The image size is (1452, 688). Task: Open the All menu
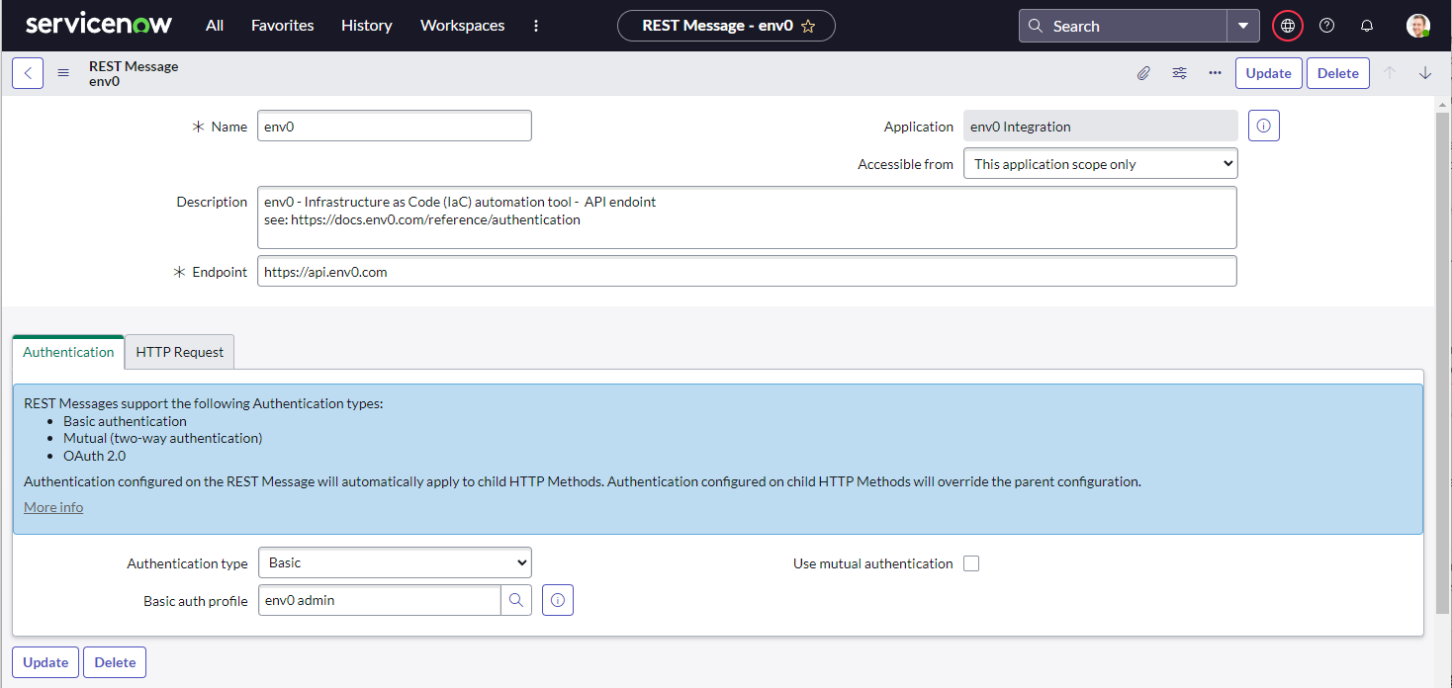tap(215, 26)
